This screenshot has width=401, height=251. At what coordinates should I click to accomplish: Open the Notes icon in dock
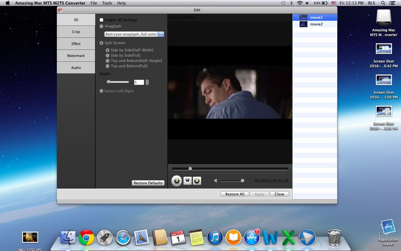point(196,237)
